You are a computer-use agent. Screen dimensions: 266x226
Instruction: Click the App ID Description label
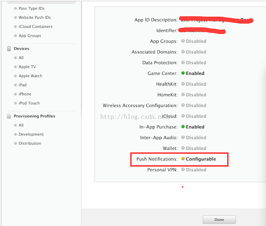pyautogui.click(x=156, y=20)
